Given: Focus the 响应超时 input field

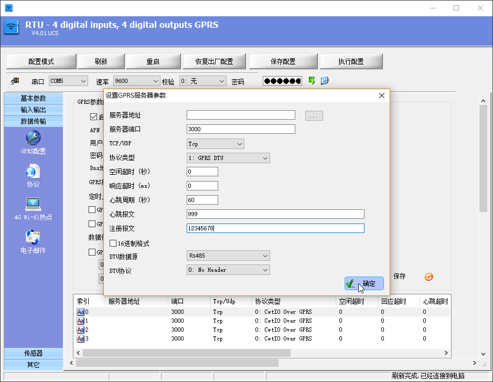Looking at the screenshot, I should tap(202, 186).
